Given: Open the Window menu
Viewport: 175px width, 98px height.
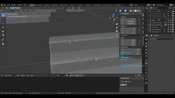Looking at the screenshot, I should pyautogui.click(x=20, y=5).
